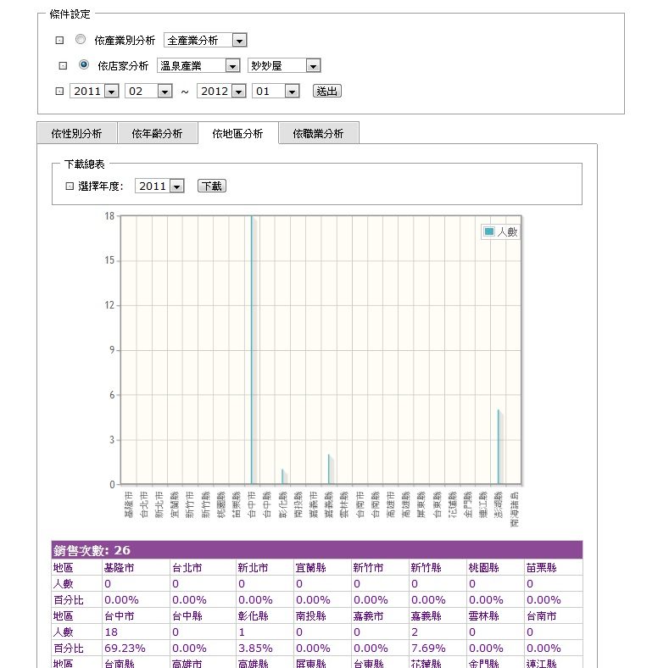
Task: Open the 溫泉產業 industry dropdown
Action: pos(198,65)
